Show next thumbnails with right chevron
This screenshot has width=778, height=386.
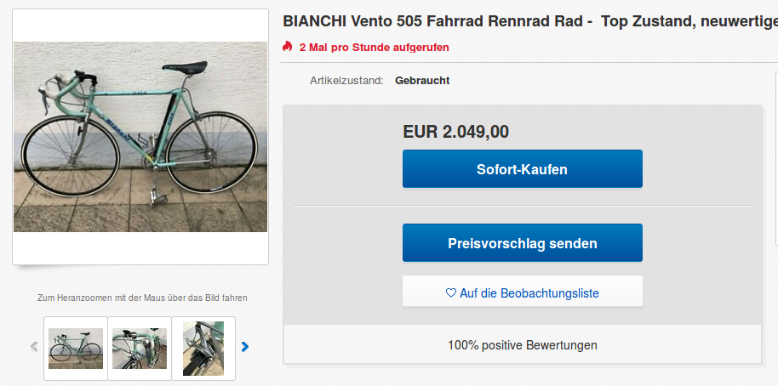pyautogui.click(x=245, y=346)
